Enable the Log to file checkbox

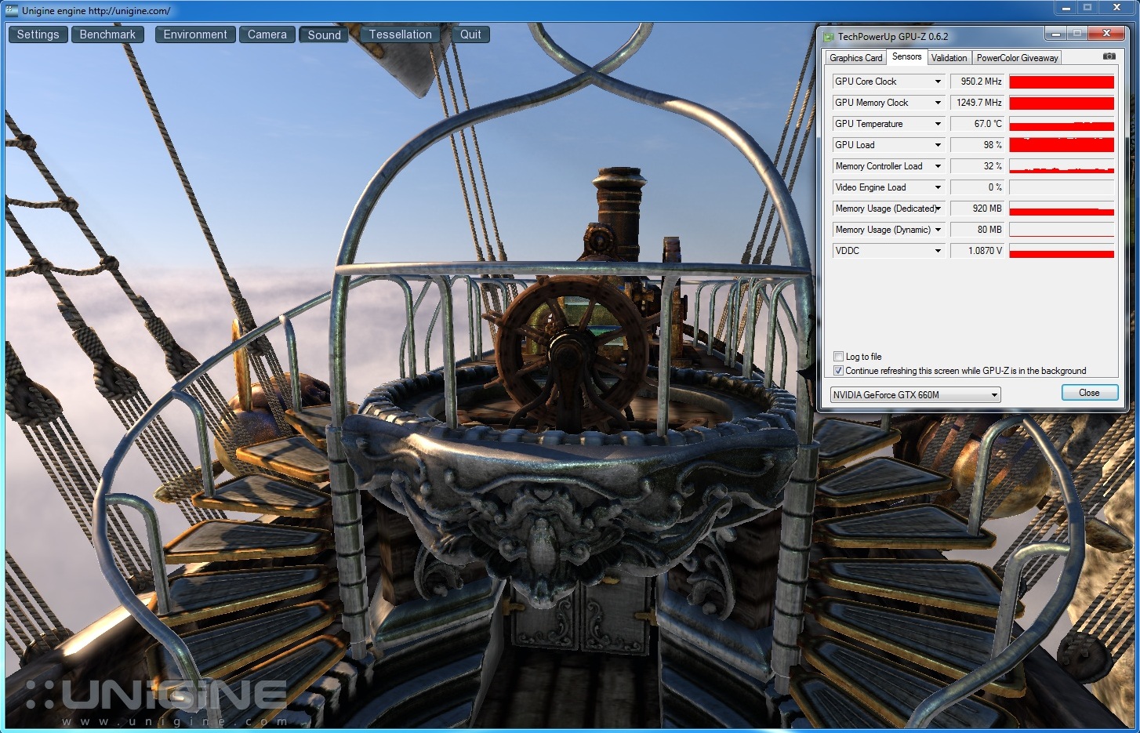[838, 356]
